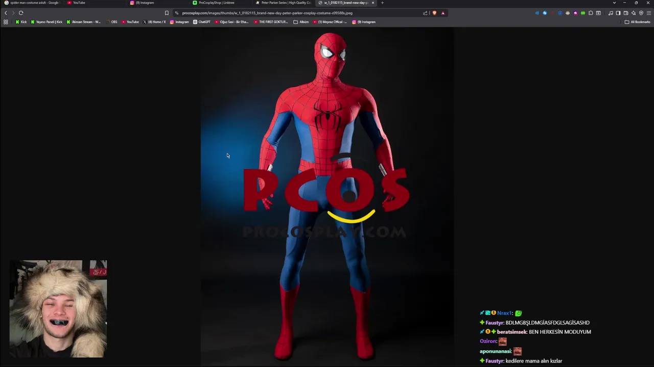Open the Brave VPN shield icon
This screenshot has width=654, height=367.
tap(641, 13)
